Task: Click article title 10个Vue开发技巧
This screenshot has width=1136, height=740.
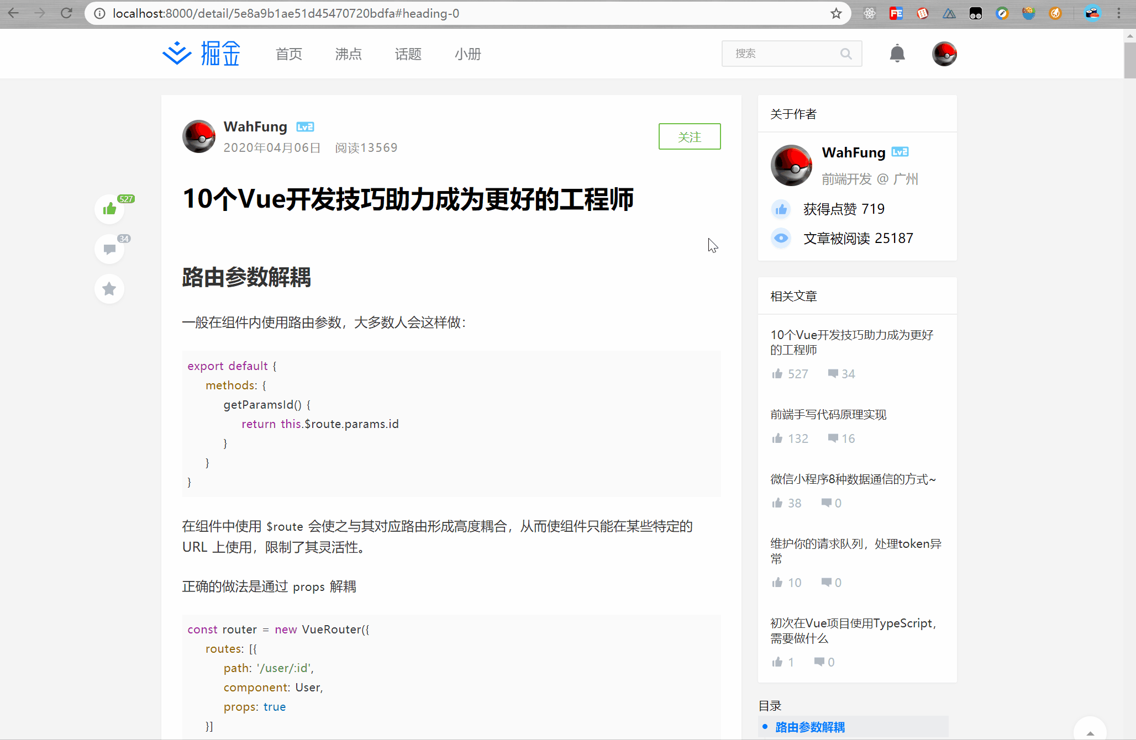Action: pos(408,199)
